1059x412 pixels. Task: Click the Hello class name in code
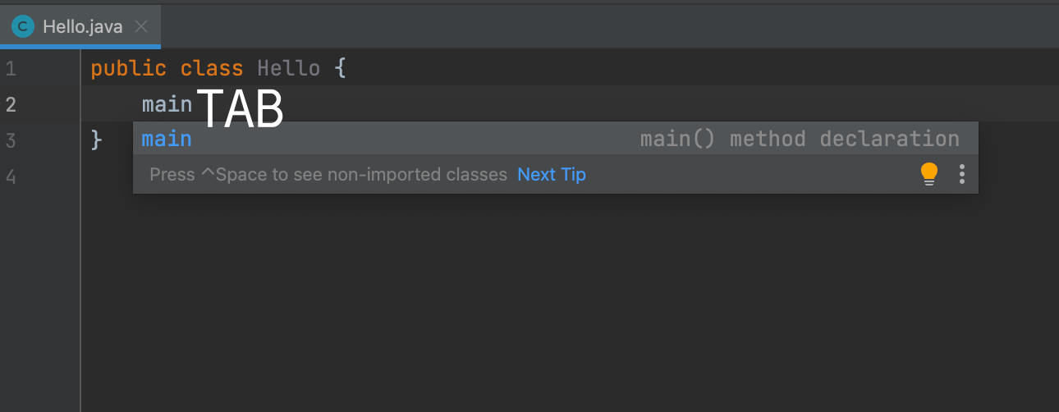(x=288, y=68)
